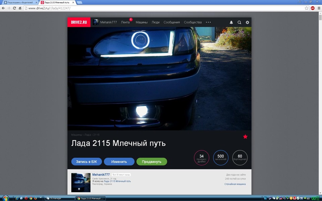This screenshot has height=201, width=322.
Task: Click the 60 бортжурнал circle
Action: point(240,158)
